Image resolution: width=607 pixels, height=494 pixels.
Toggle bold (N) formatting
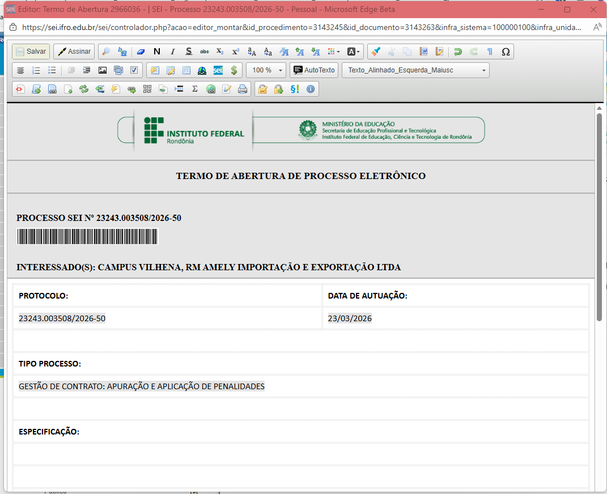tap(157, 52)
